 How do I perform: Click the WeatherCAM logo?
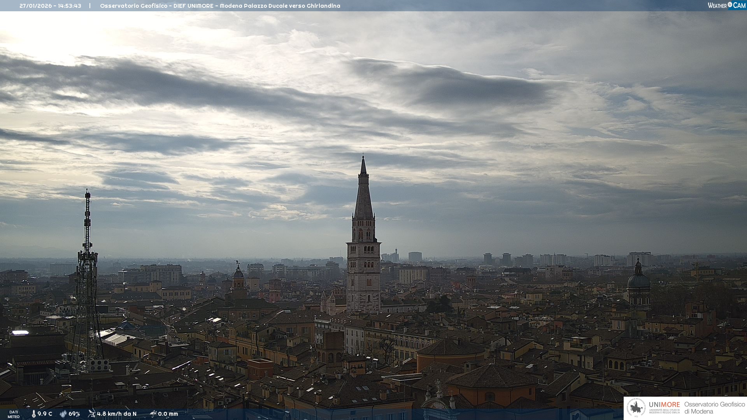726,5
